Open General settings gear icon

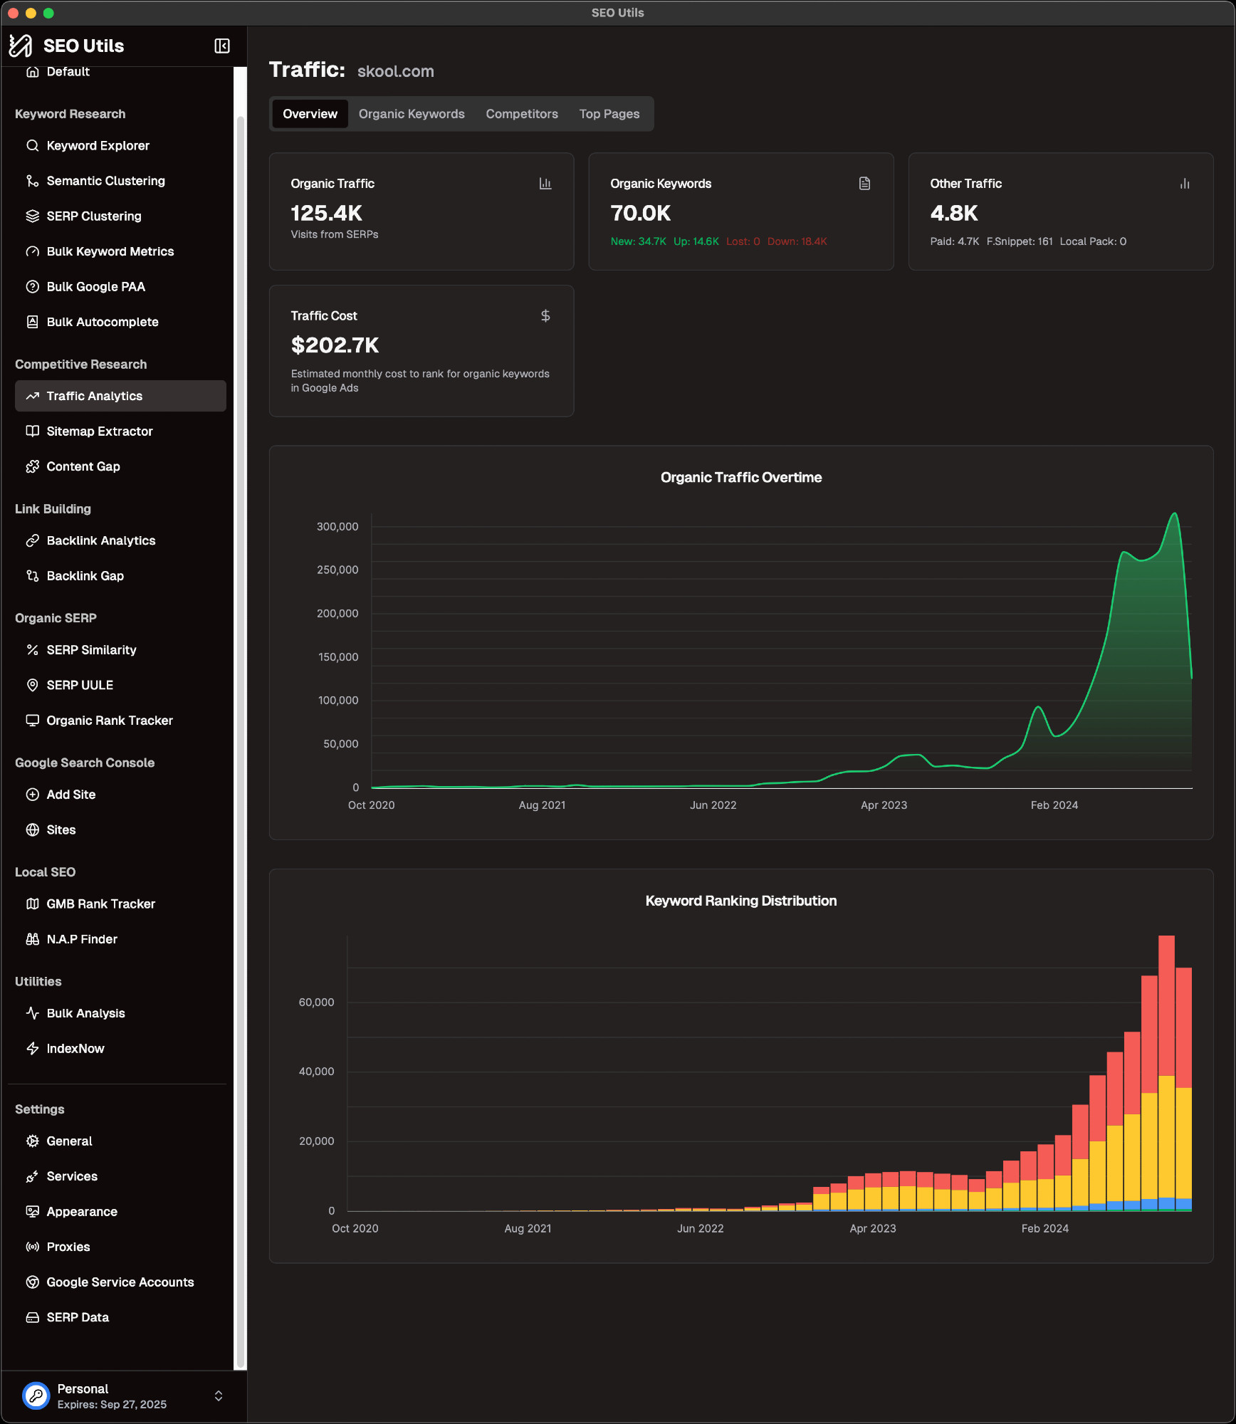click(32, 1141)
